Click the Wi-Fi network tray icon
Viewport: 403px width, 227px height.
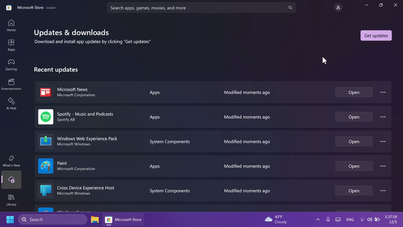pos(362,220)
